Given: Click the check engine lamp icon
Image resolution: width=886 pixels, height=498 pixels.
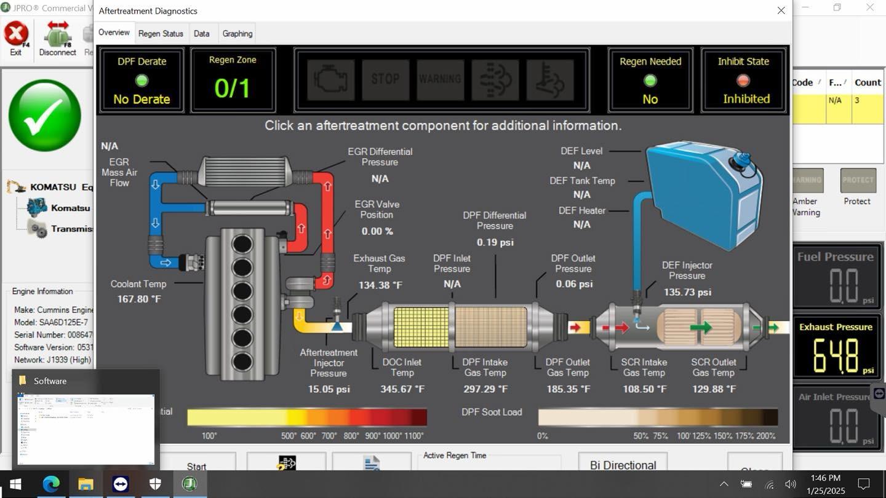Looking at the screenshot, I should 330,80.
